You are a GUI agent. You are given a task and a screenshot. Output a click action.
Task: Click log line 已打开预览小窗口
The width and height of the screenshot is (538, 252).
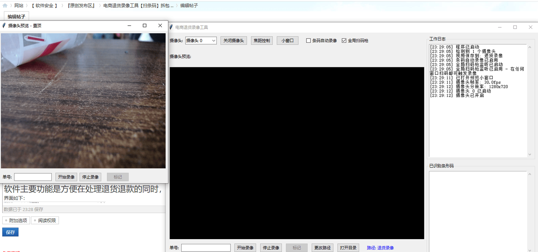click(462, 78)
